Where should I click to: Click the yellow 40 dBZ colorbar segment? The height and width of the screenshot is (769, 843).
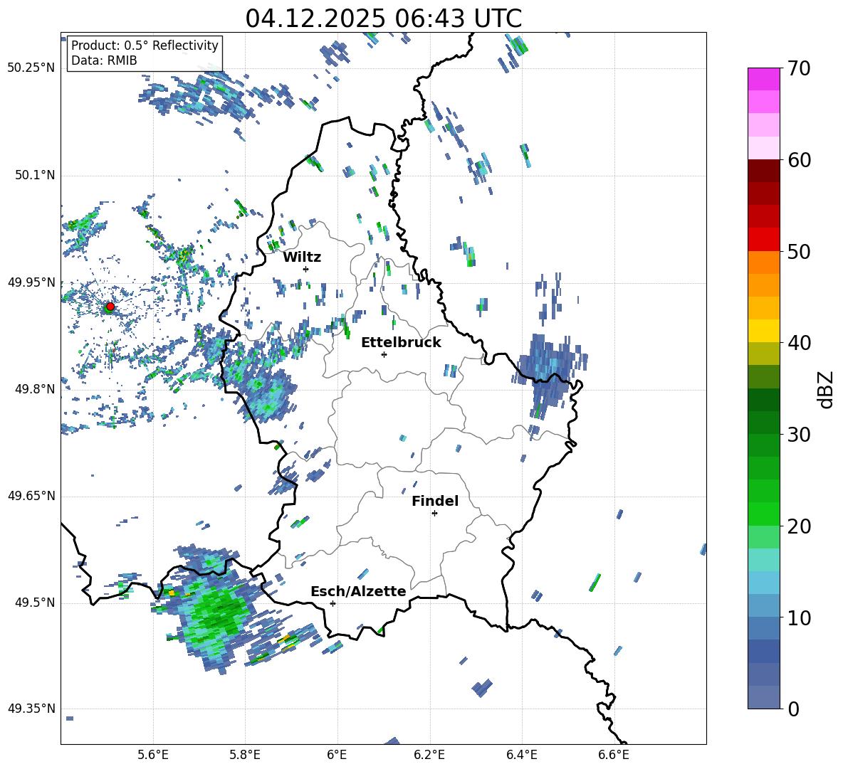(x=763, y=331)
